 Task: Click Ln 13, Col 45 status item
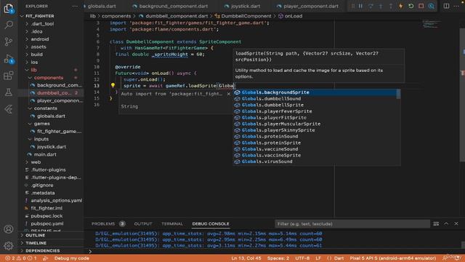(246, 258)
